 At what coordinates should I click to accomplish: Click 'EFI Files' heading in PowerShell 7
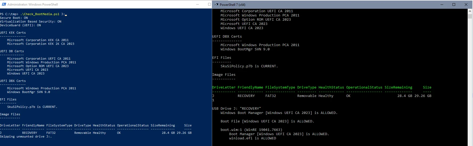[x=222, y=57]
